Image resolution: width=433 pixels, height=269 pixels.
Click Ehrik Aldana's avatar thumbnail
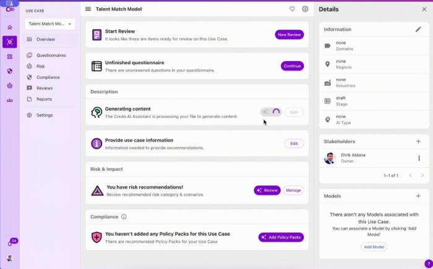(x=330, y=158)
